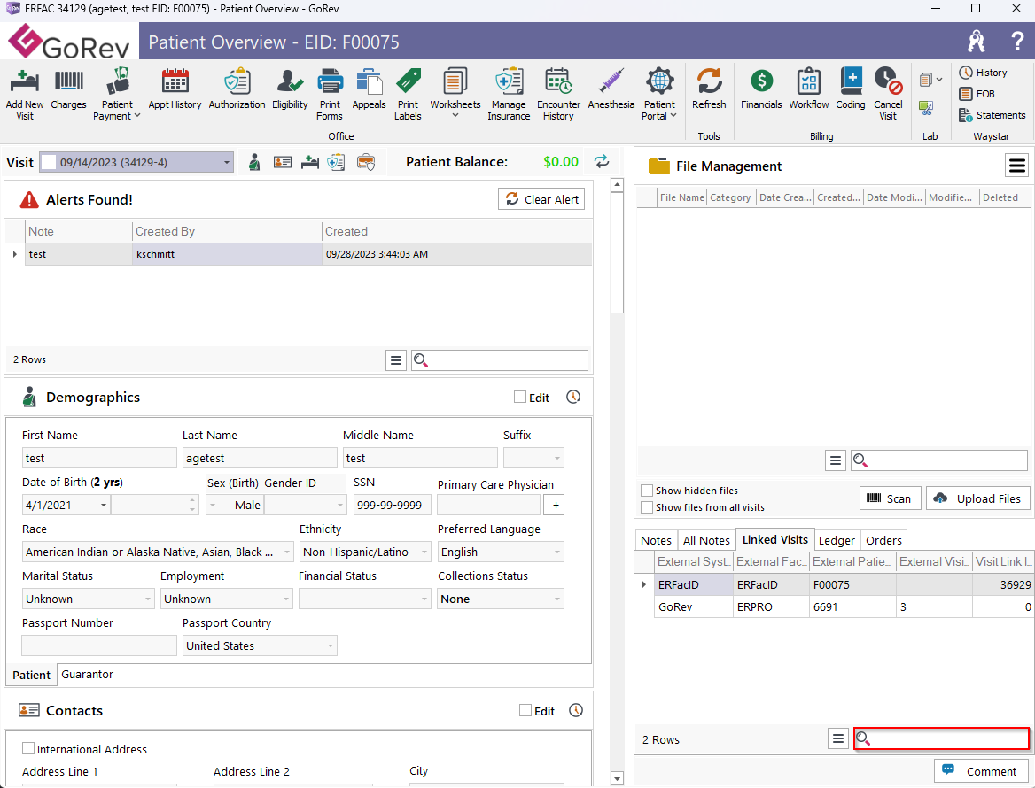Open Print Forms
The width and height of the screenshot is (1035, 788).
pos(330,94)
